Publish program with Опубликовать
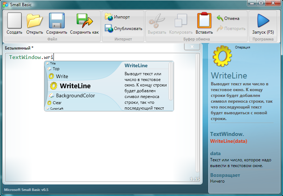283x196 pixels. point(124,28)
